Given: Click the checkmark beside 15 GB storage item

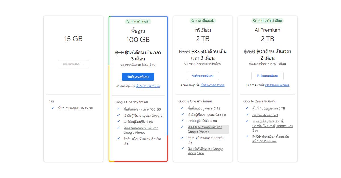Looking at the screenshot, I should [x=52, y=108].
